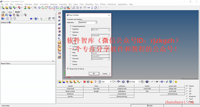Viewport: 200px width, 107px height.
Task: Click the wireframe cube icon after By Comp
Action: 142,82
